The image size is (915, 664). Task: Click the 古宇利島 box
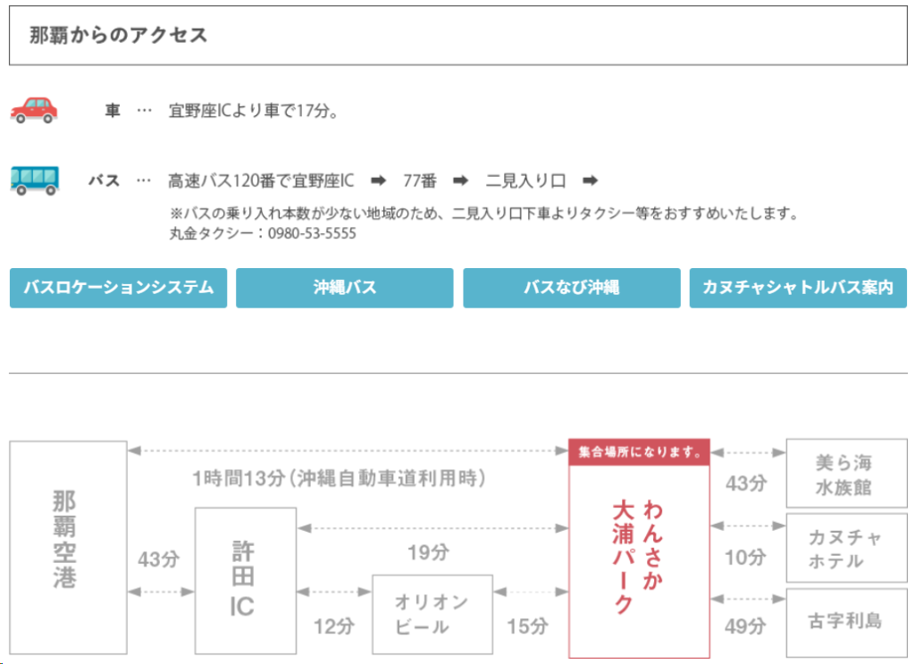(846, 623)
